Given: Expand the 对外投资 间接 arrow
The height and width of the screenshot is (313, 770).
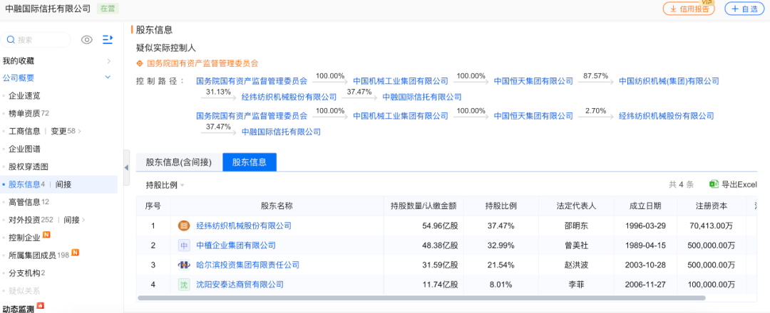Looking at the screenshot, I should click(83, 220).
